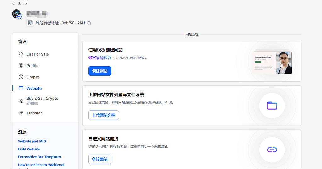Click the domain avatar image

click(x=17, y=14)
